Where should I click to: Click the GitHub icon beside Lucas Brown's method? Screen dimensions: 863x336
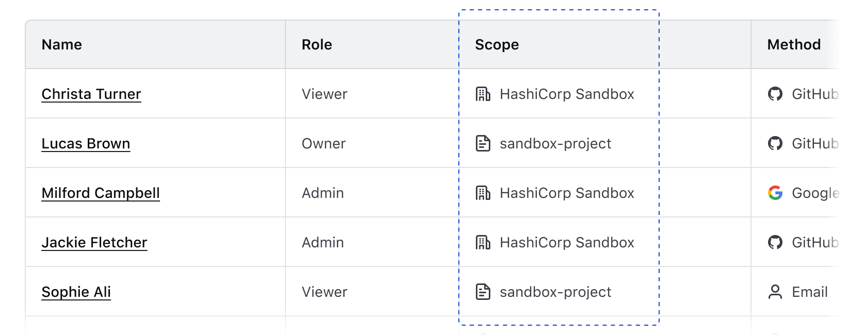pyautogui.click(x=775, y=143)
